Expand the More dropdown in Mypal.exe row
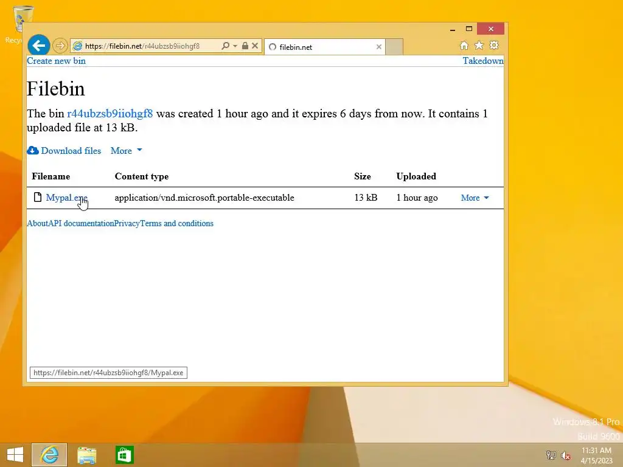The image size is (623, 467). [x=475, y=198]
